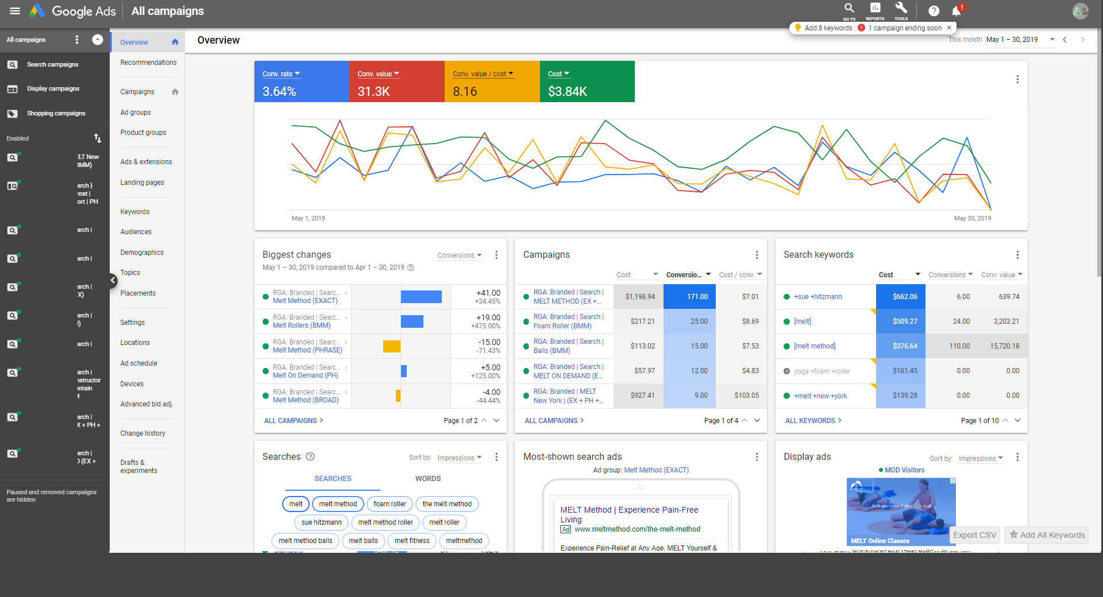The width and height of the screenshot is (1103, 597).
Task: Open Audiences page
Action: [136, 232]
